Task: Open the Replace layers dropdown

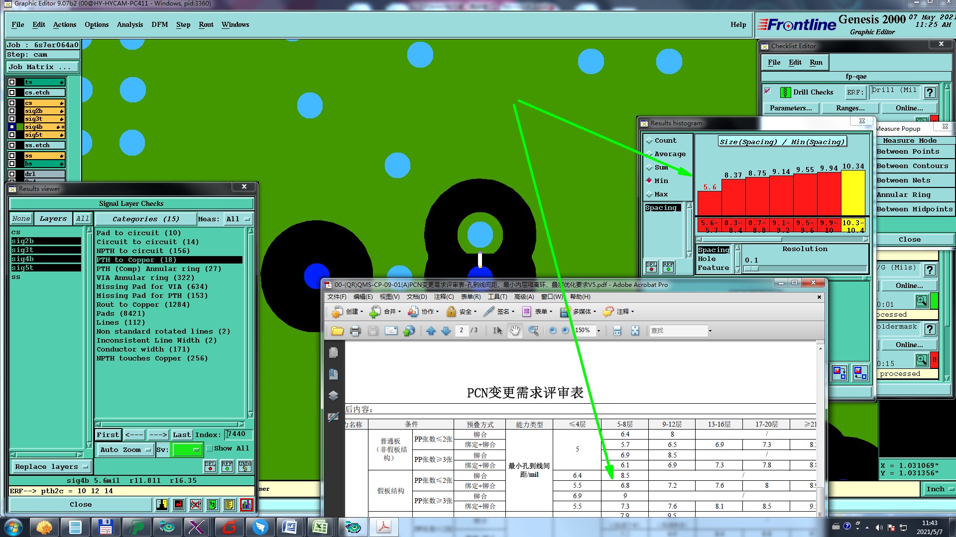Action: point(51,467)
